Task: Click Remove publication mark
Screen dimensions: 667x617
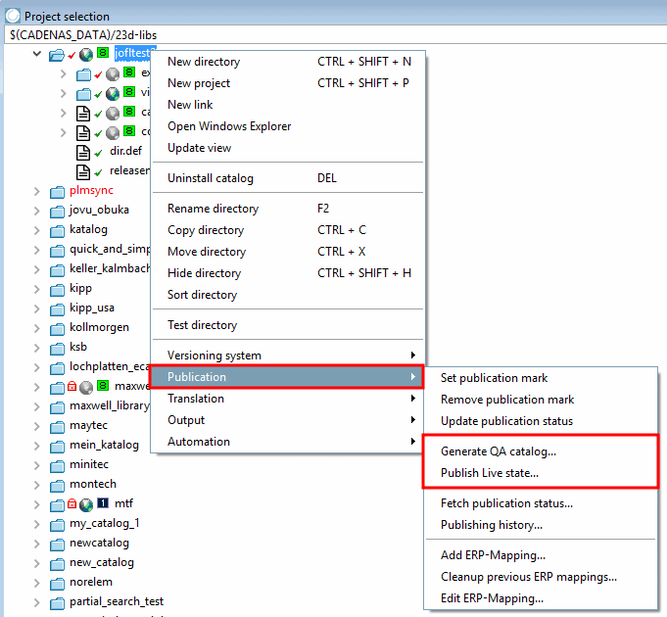Action: (541, 400)
